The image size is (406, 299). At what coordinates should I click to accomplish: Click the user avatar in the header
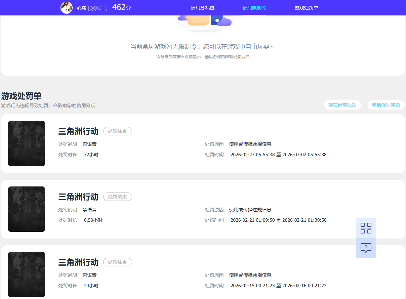pos(67,8)
